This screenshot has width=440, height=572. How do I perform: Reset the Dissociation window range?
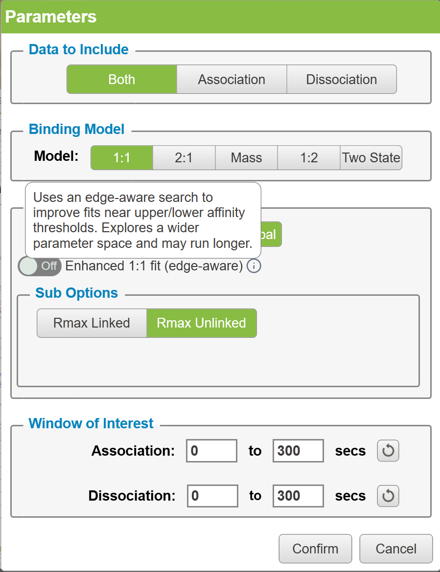tap(388, 496)
